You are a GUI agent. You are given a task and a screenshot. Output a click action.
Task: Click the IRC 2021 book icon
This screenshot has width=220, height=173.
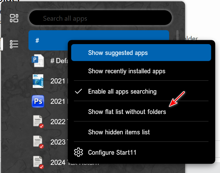click(x=38, y=81)
